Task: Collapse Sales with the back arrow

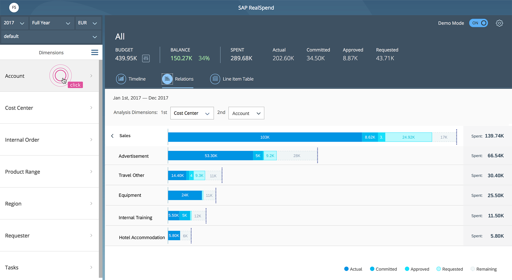Action: coord(112,136)
